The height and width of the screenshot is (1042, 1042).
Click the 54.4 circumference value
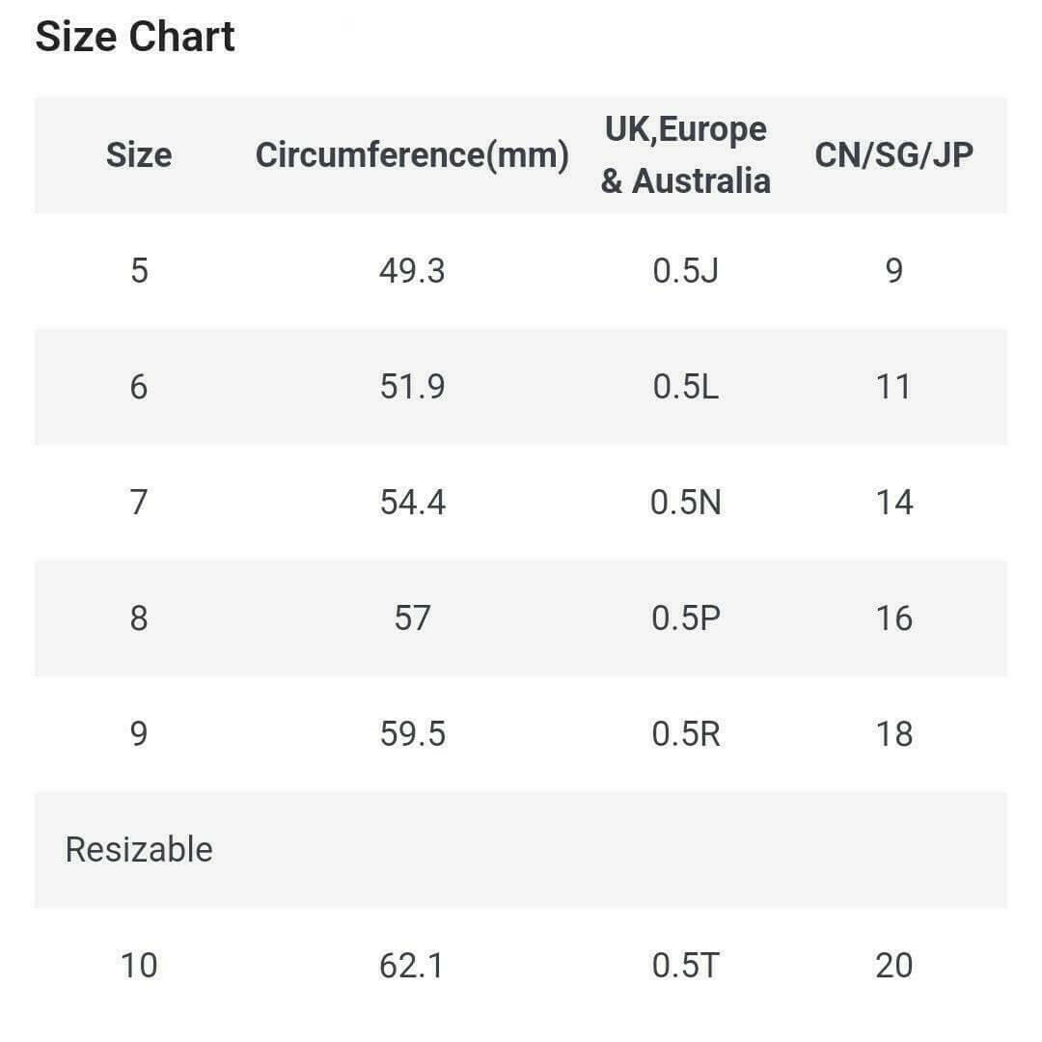[x=412, y=503]
